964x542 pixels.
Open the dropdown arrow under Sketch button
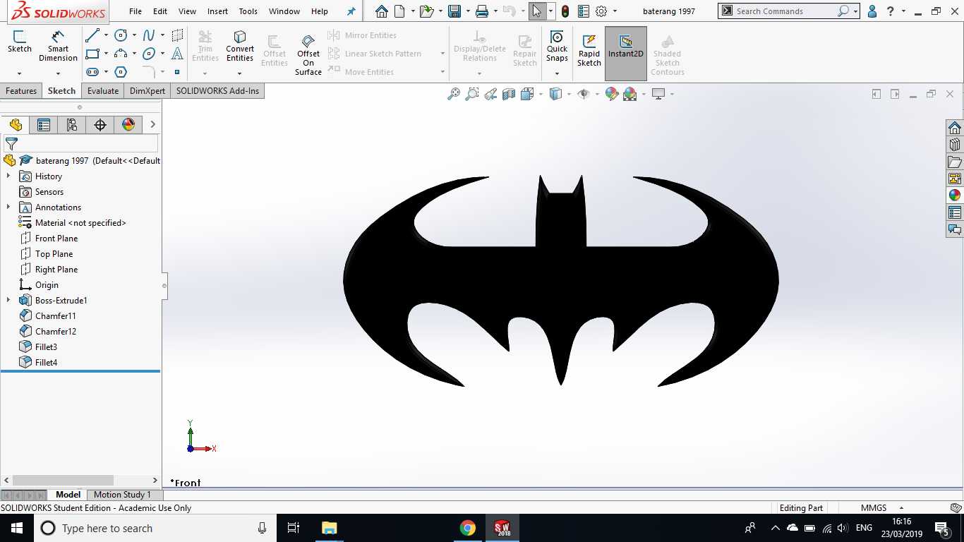(x=20, y=73)
